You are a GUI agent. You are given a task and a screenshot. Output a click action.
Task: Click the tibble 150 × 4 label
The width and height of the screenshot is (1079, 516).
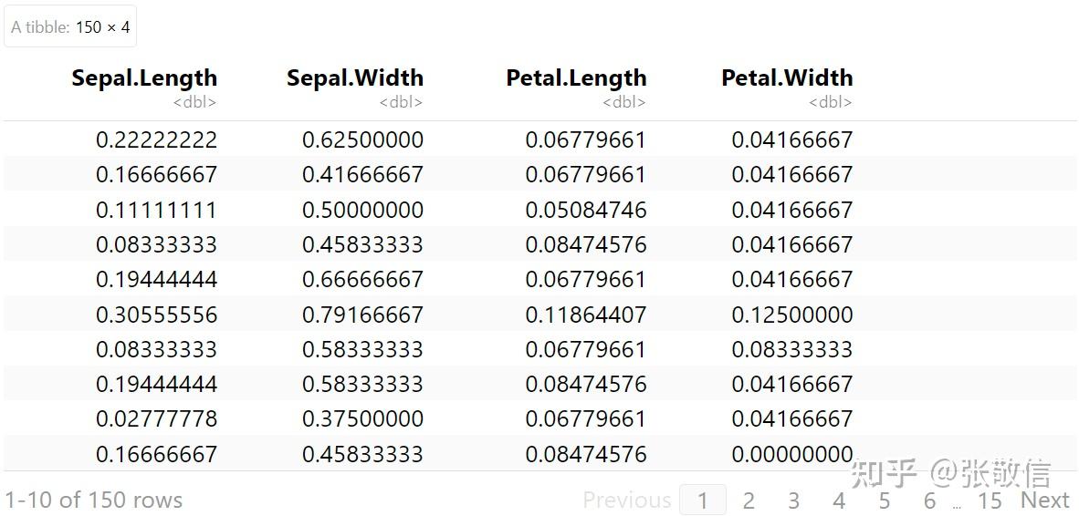[x=70, y=27]
